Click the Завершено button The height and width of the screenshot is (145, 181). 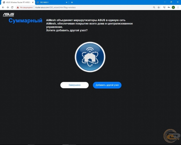pos(75,85)
